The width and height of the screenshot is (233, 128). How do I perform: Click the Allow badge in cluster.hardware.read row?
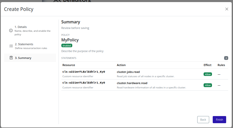[208, 85]
